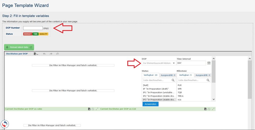
Task: Select the QUALITY status label
Action: (x=43, y=34)
